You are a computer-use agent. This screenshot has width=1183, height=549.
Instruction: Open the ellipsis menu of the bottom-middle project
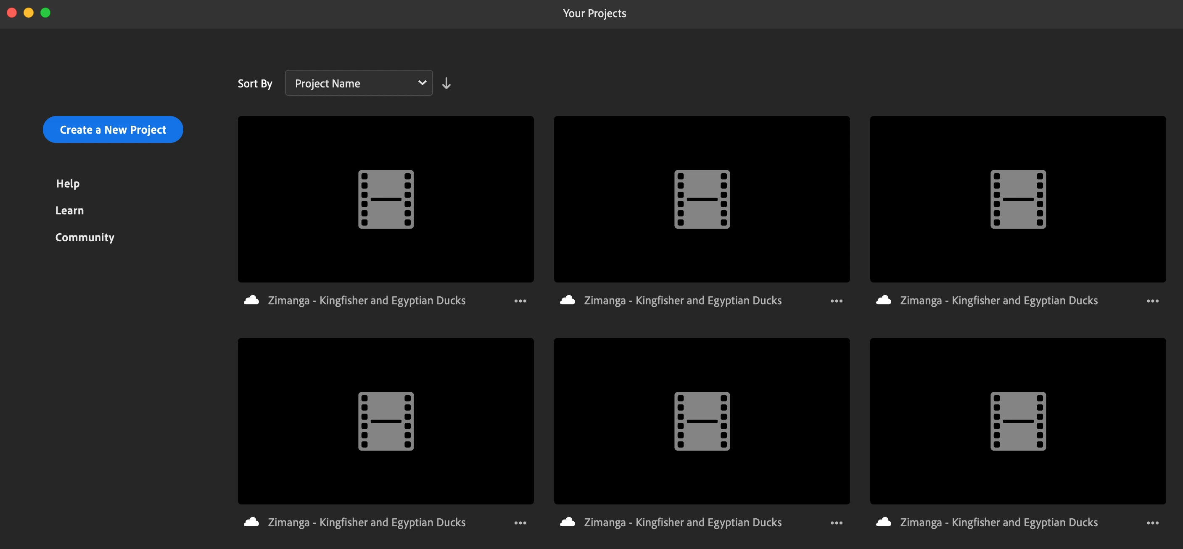point(836,523)
